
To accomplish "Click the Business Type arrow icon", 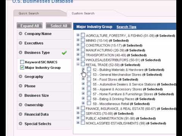I will [x=20, y=53].
